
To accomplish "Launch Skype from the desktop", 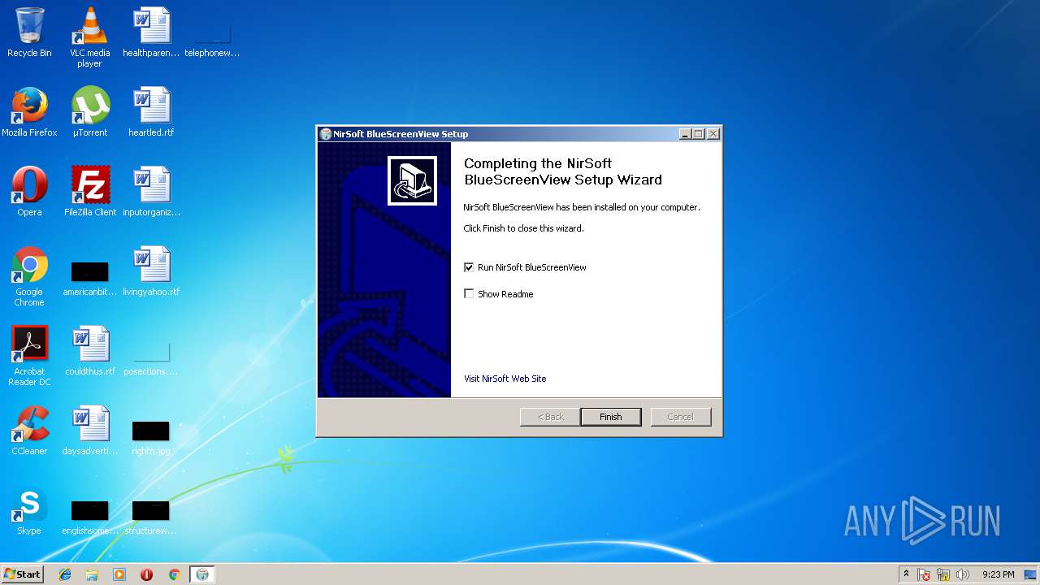I will pos(29,510).
